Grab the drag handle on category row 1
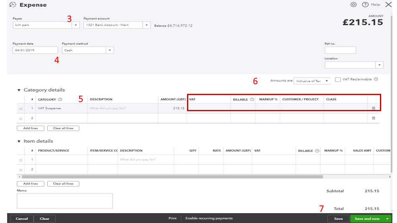 coord(21,109)
